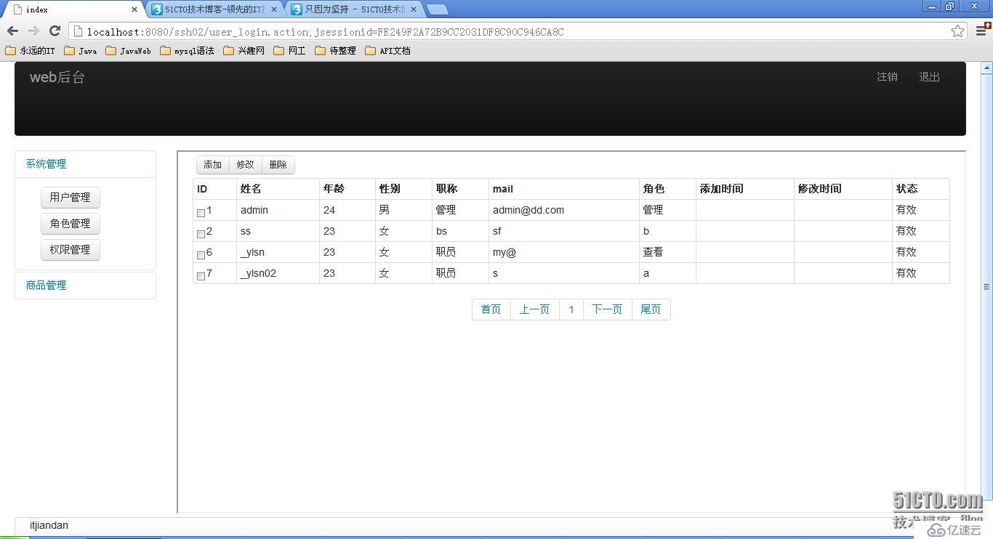Go to 上一页 in pagination

[x=535, y=309]
